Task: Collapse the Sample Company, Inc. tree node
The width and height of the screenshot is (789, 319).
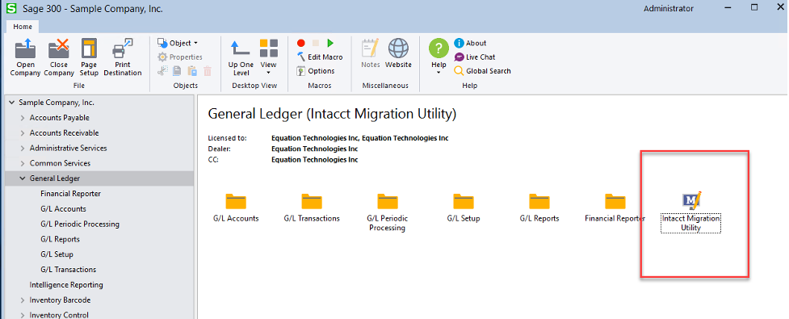Action: coord(11,103)
